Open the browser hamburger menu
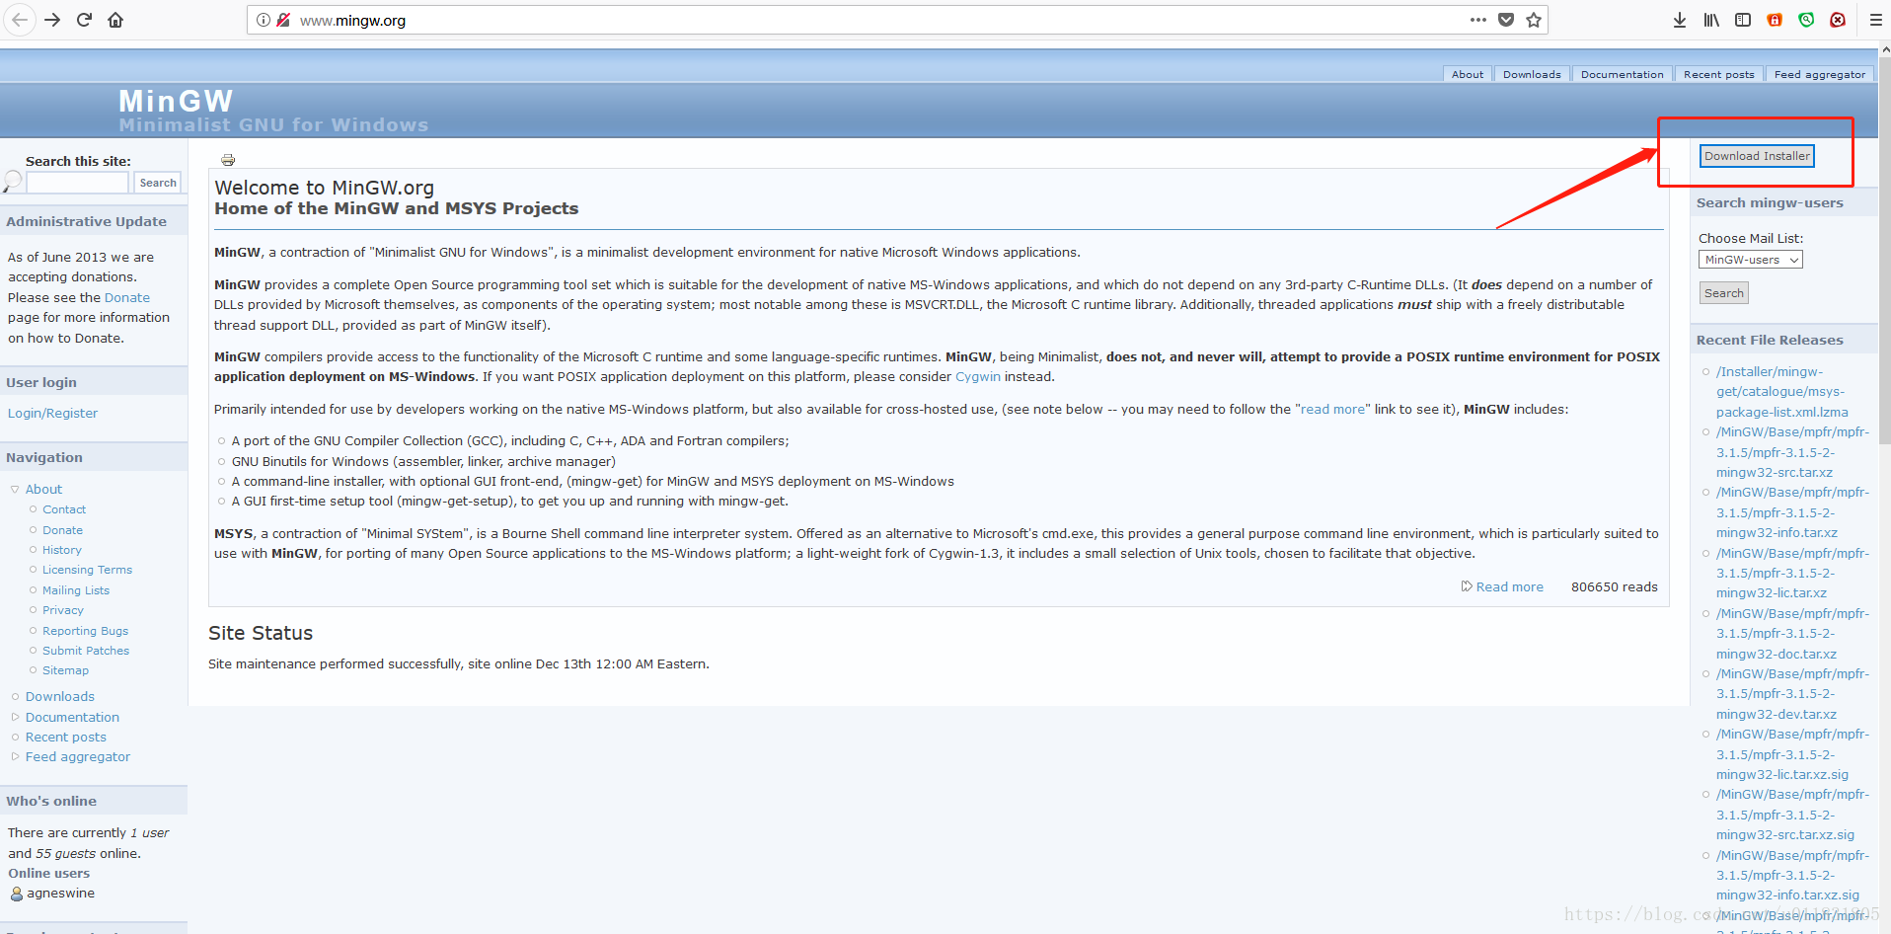 (x=1876, y=20)
